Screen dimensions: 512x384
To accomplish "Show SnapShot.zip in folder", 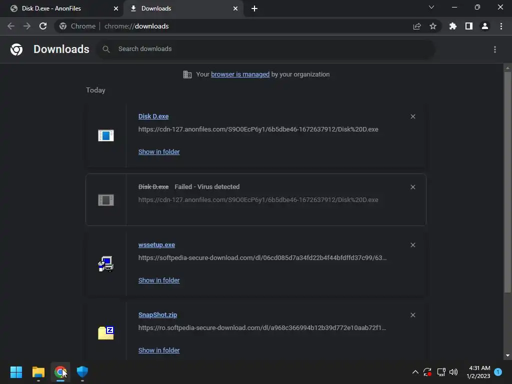I will (x=159, y=350).
